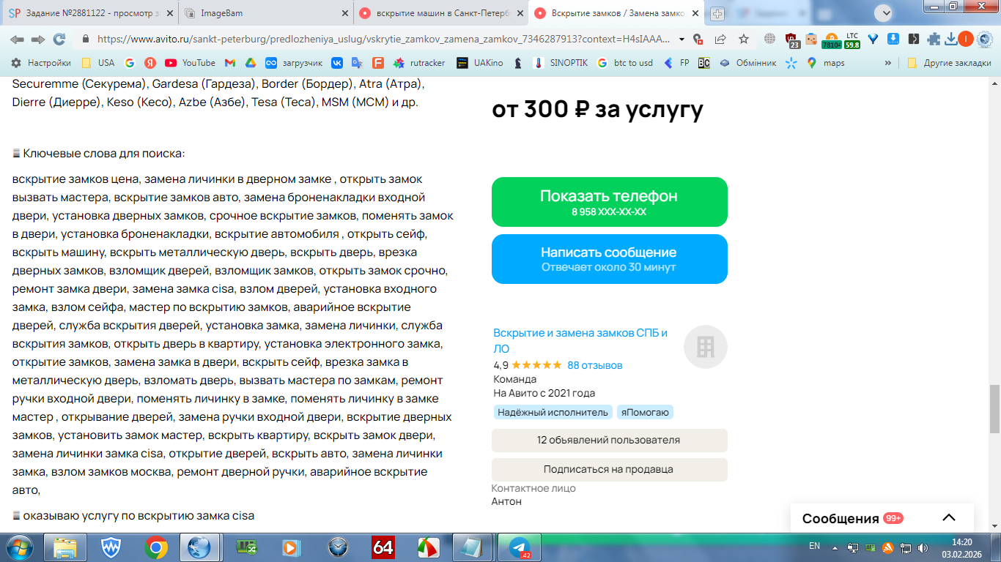Show hidden system tray icons arrow
The image size is (1001, 562).
[835, 547]
